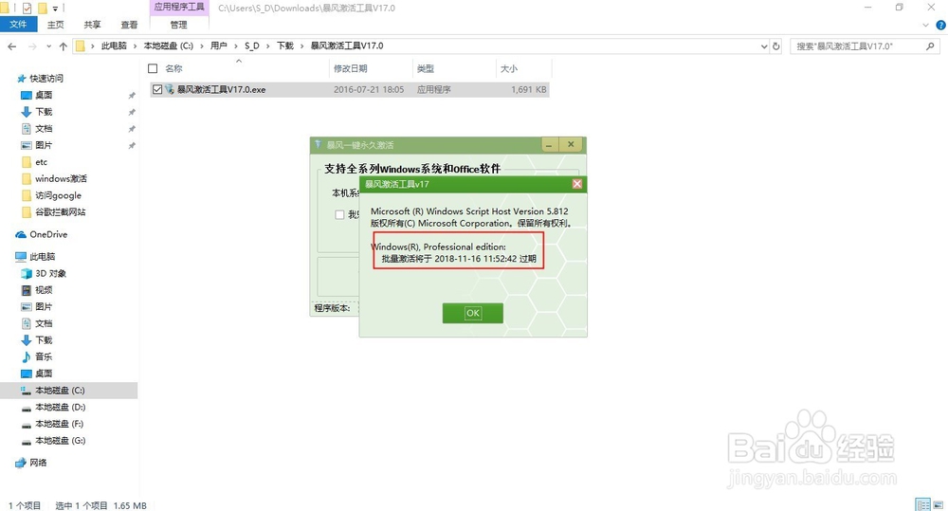948x511 pixels.
Task: Click the quick access properties checkmark icon
Action: coord(27,8)
